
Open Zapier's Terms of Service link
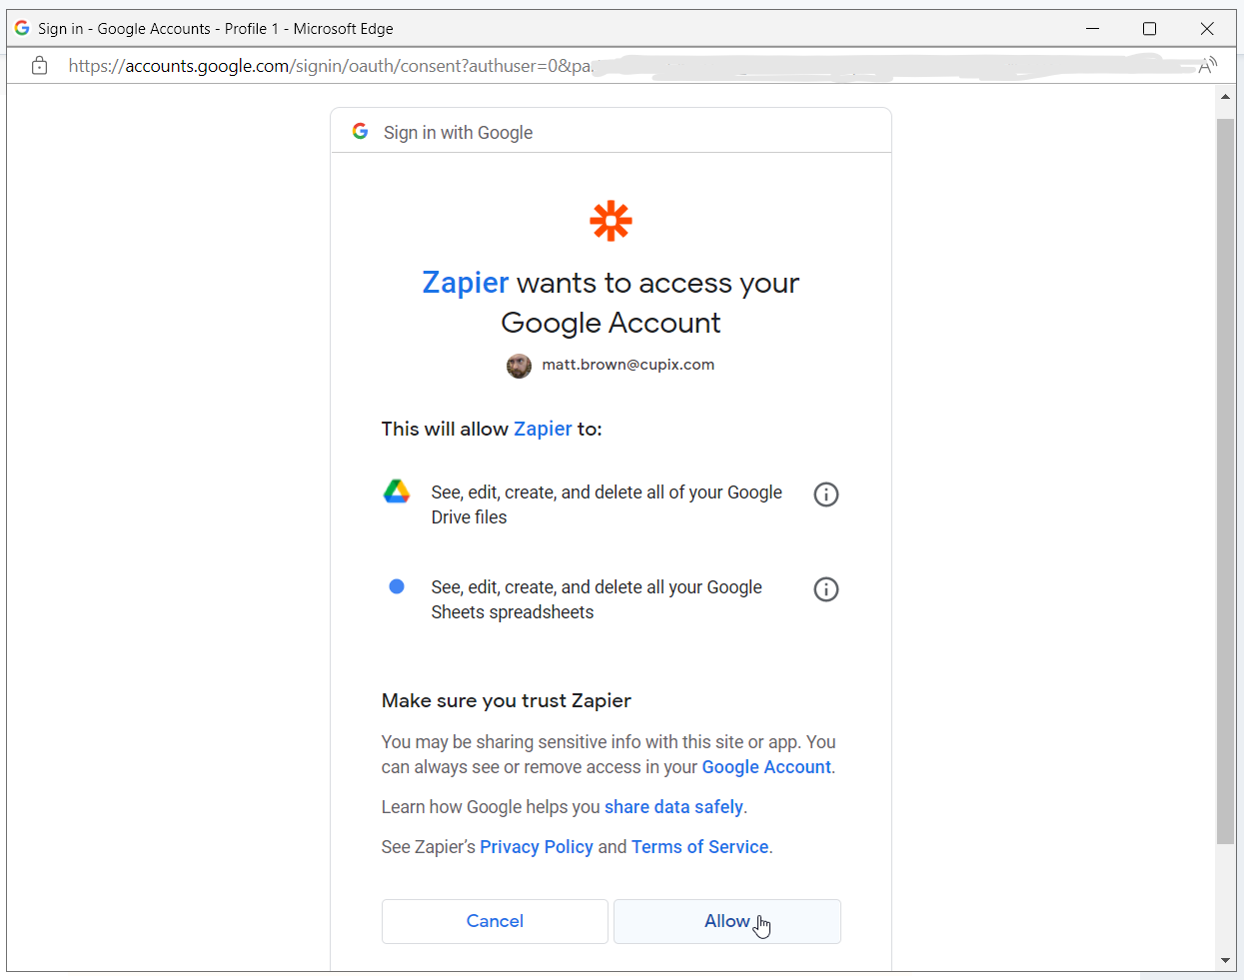point(699,847)
